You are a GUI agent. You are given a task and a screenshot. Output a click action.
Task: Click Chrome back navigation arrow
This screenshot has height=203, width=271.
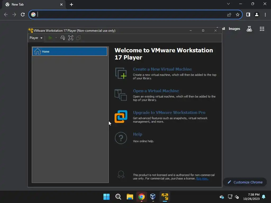coord(6,15)
